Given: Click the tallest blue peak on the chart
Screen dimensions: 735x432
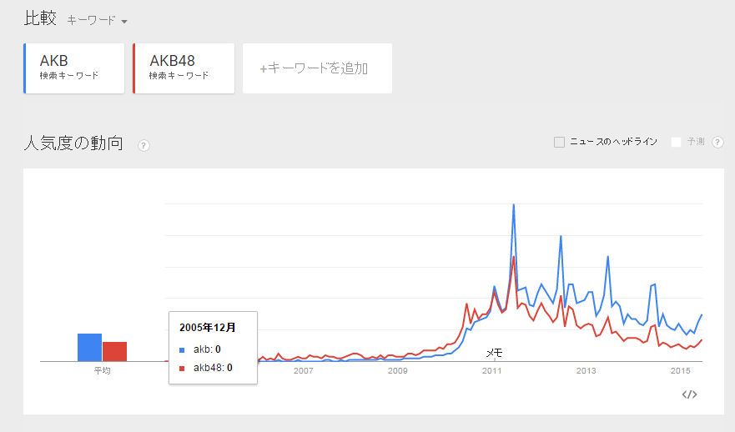Looking at the screenshot, I should pyautogui.click(x=513, y=205).
